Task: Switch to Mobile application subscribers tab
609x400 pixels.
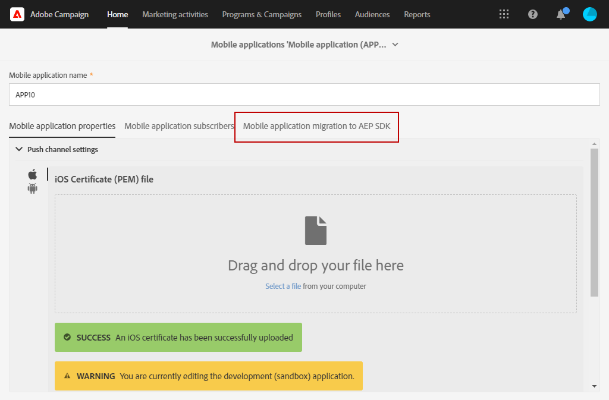Action: pos(179,126)
